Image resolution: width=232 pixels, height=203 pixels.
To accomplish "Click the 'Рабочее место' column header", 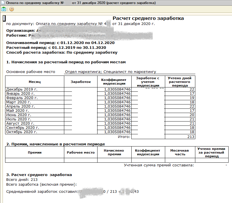I will point(81,152).
